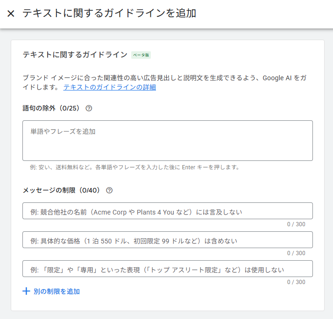Click the 0 / 300 counter under the first restriction
This screenshot has height=319, width=333.
pyautogui.click(x=296, y=224)
